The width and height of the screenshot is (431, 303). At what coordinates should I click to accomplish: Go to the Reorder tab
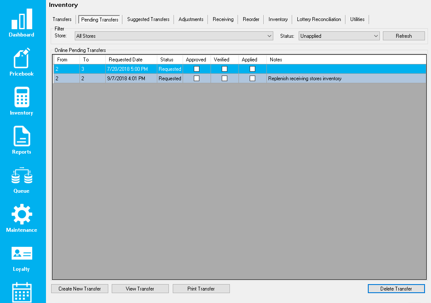251,19
